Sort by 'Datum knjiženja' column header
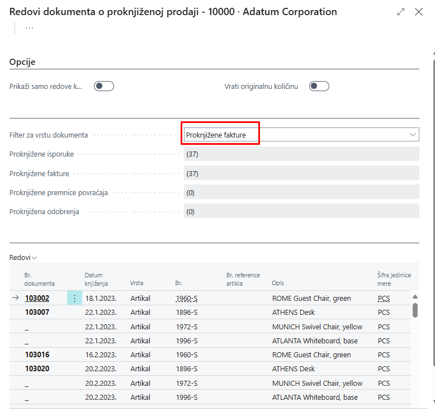The image size is (435, 416). click(96, 279)
